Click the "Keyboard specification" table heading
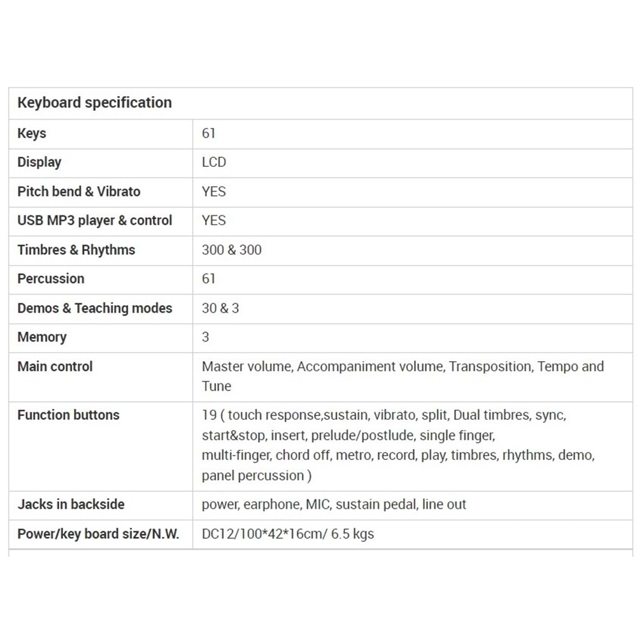637x637 pixels. [x=94, y=103]
